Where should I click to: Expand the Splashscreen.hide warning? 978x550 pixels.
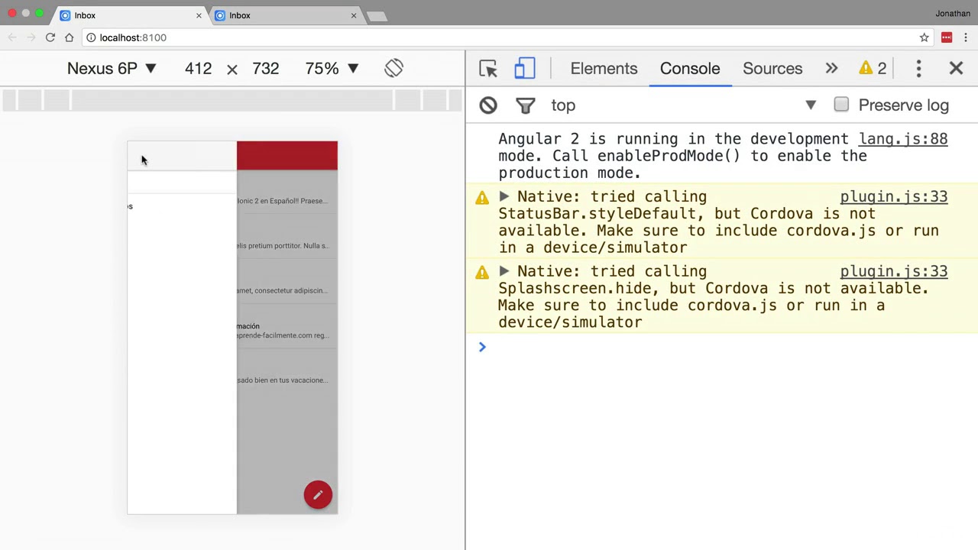click(x=504, y=271)
